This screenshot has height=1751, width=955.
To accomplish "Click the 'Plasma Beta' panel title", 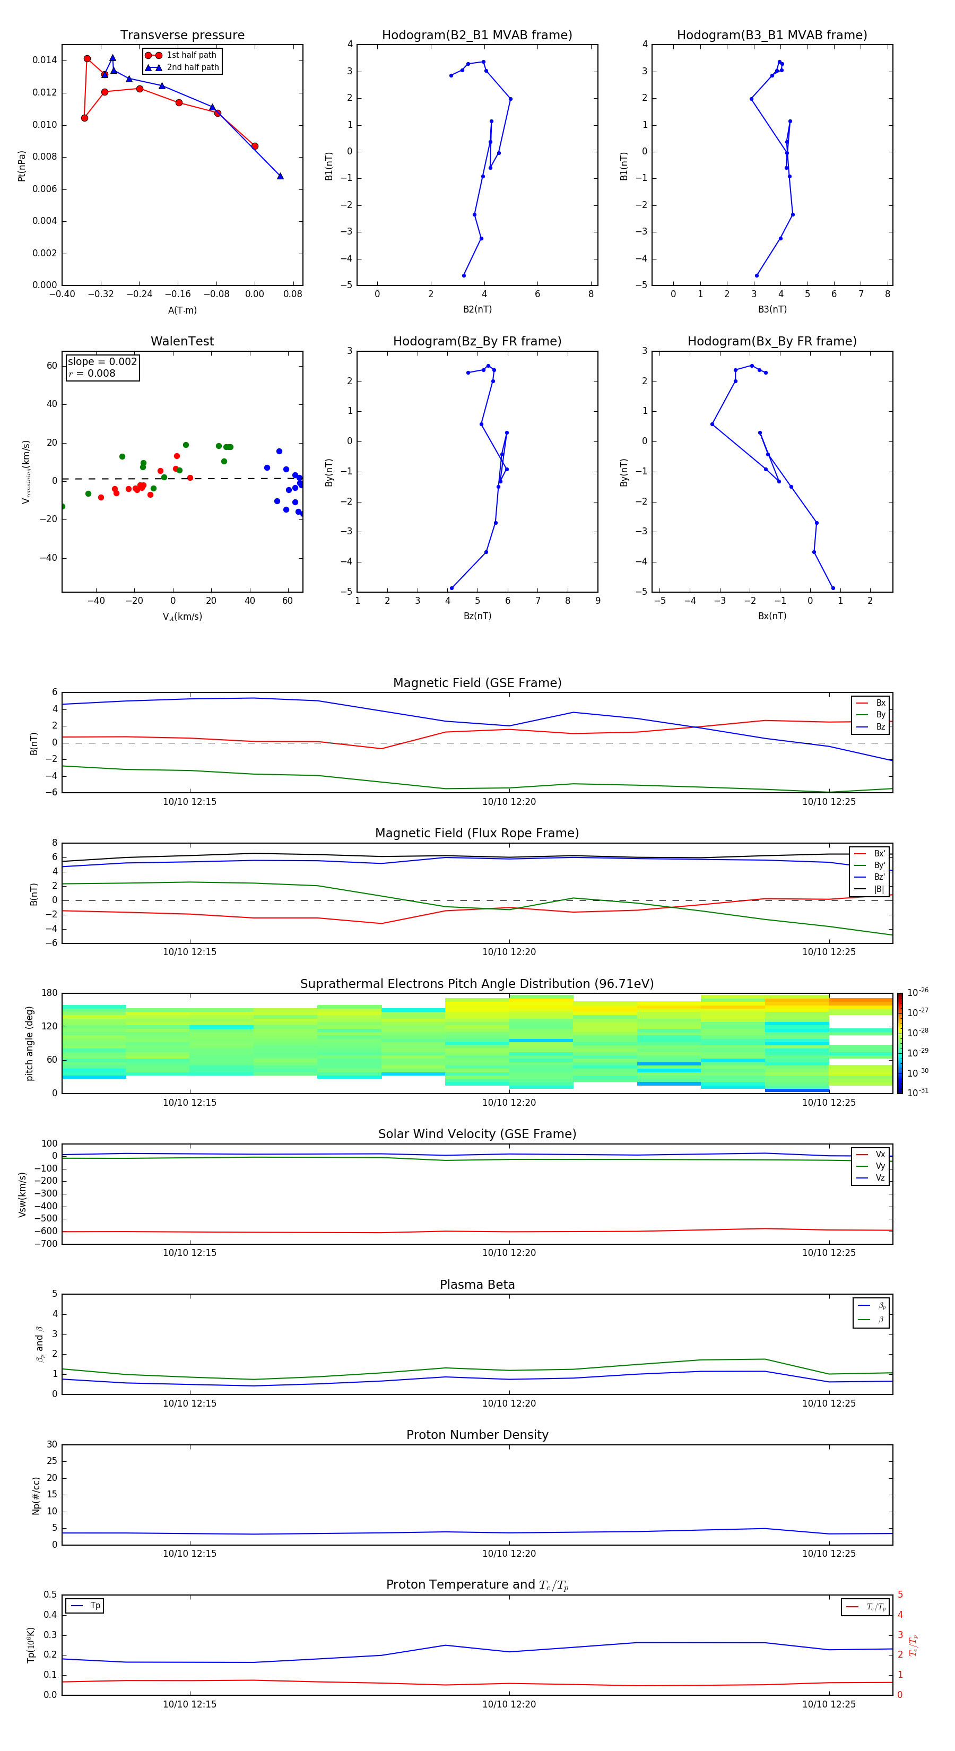I will tap(477, 1285).
